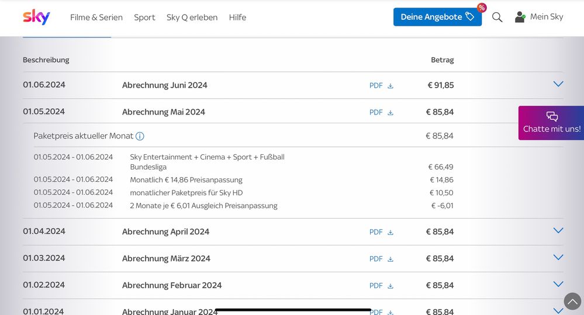Click the date 01.02.2024
This screenshot has height=315, width=584.
(x=44, y=285)
